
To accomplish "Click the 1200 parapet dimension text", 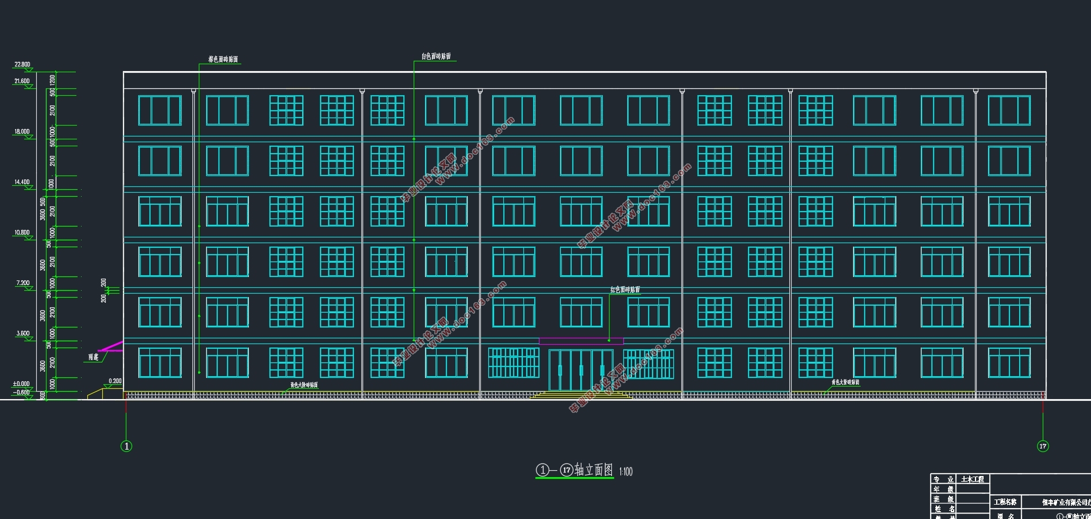I will [x=53, y=80].
